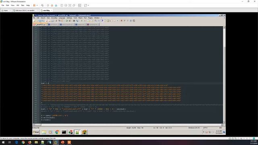Viewport: 258px width, 145px height.
Task: Open the VMware console view icon
Action: (x=80, y=5)
